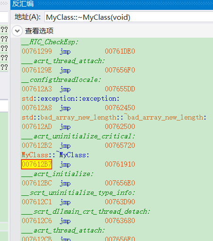The width and height of the screenshot is (213, 241).
Task: Click jump target 00765720
Action: (120, 145)
